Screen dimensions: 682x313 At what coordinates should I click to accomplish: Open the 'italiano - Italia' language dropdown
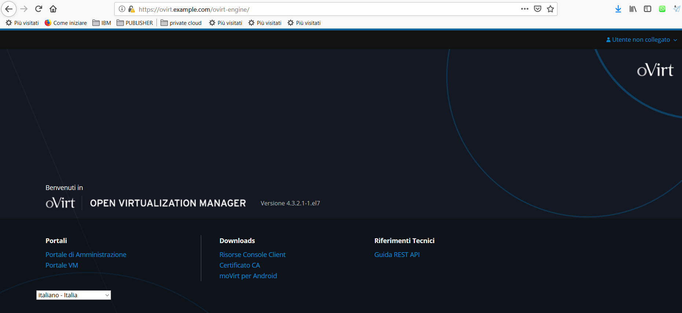point(73,295)
